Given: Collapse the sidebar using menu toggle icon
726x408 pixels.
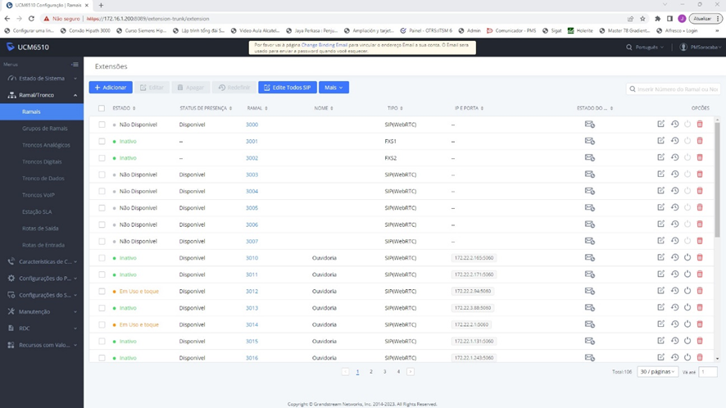Looking at the screenshot, I should point(75,64).
